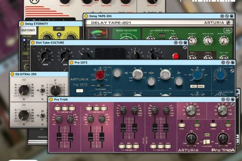Save preset via disk icon in Pre TridA
The width and height of the screenshot is (242, 161).
232,99
